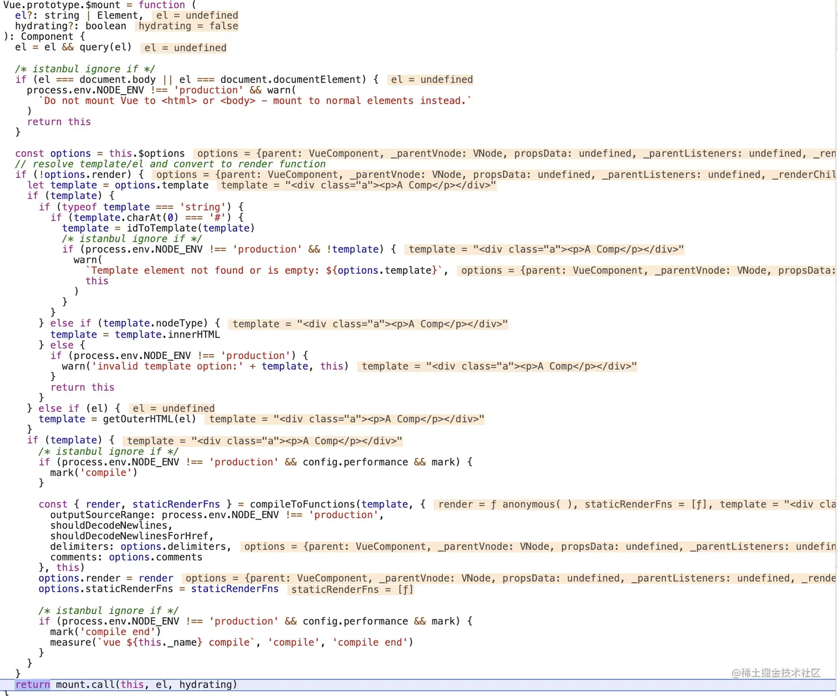Click the 'measure(`vue ${this._name} compile`' line
838x696 pixels.
pos(232,642)
